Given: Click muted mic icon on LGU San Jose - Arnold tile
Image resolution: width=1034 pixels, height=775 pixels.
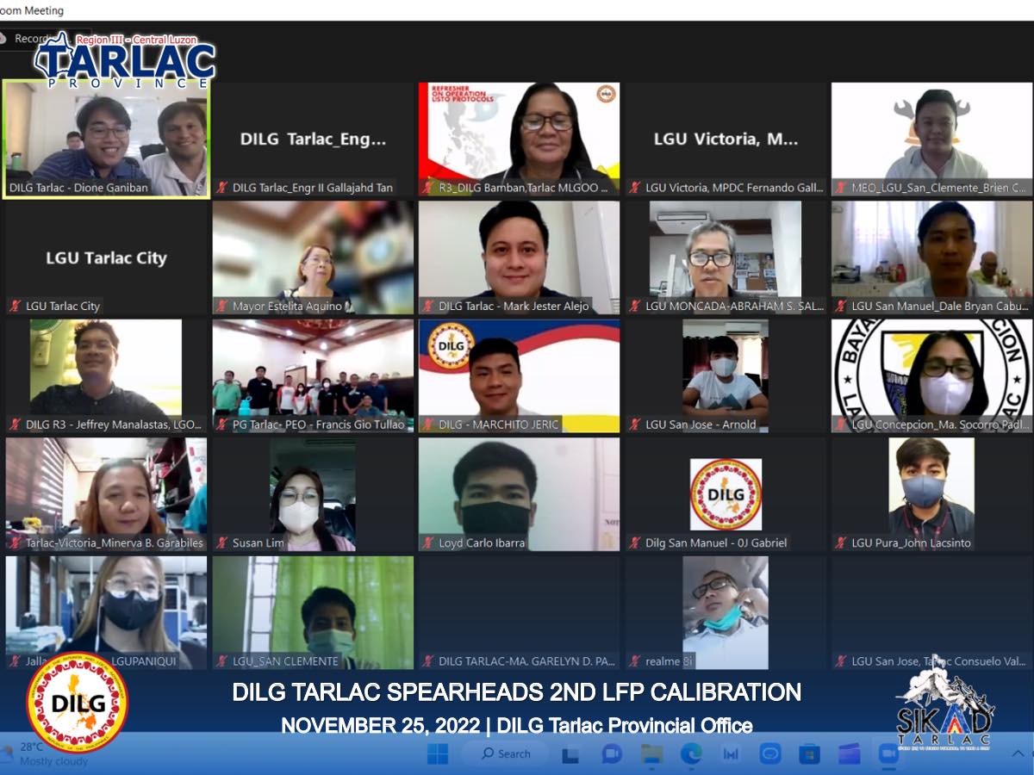Looking at the screenshot, I should coord(635,425).
